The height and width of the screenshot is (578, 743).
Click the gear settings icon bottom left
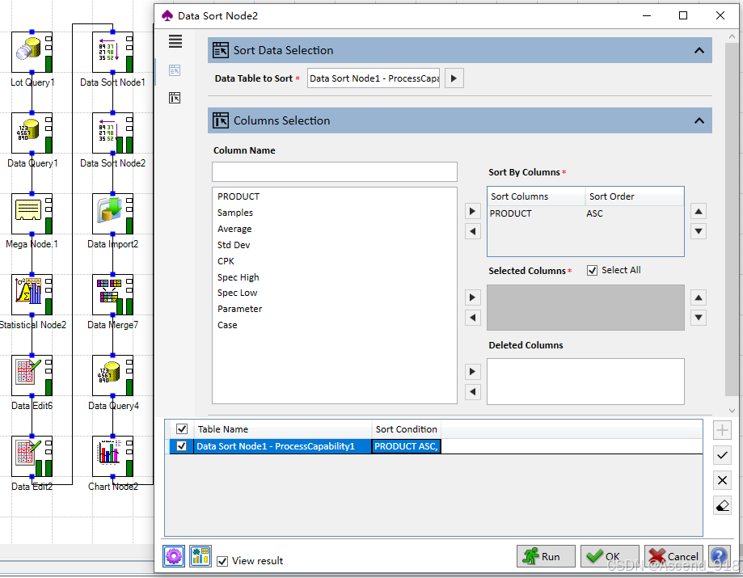(173, 556)
